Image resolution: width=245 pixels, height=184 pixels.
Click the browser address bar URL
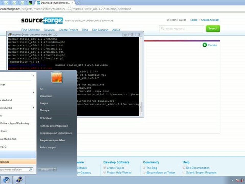click(66, 9)
